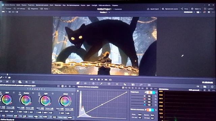
Task: Open the viewer tool pen dropdown arrow
Action: click(x=3, y=78)
